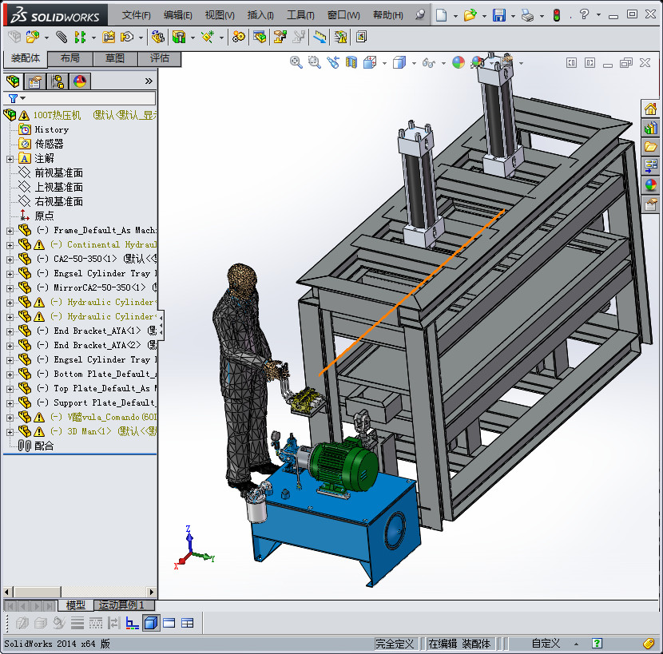This screenshot has width=663, height=654.
Task: Switch to the 运动算例1 tab
Action: pyautogui.click(x=124, y=605)
